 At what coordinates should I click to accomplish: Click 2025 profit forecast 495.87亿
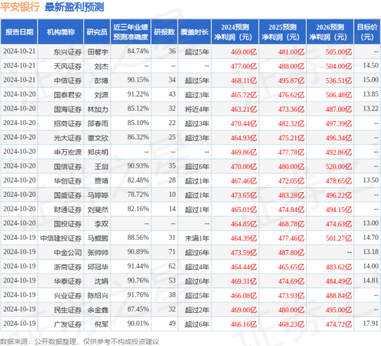click(x=291, y=81)
